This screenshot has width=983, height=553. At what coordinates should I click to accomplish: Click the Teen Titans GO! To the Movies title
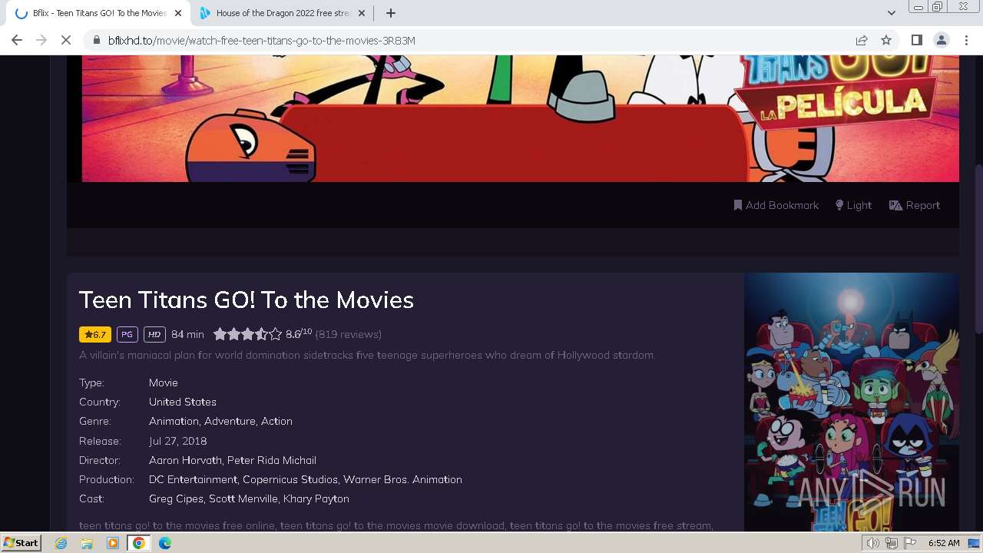(x=247, y=300)
